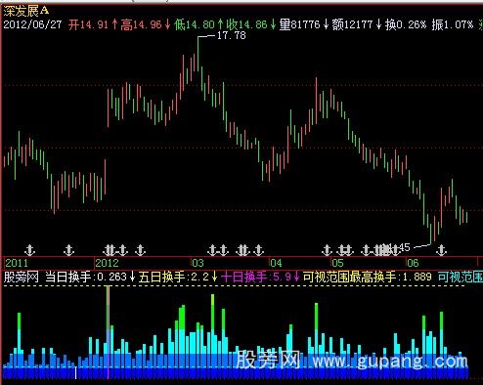483x385 pixels.
Task: Click the rightmost anchor marker near June
Action: click(x=441, y=250)
